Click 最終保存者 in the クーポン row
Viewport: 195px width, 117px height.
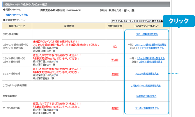[x=44, y=113]
